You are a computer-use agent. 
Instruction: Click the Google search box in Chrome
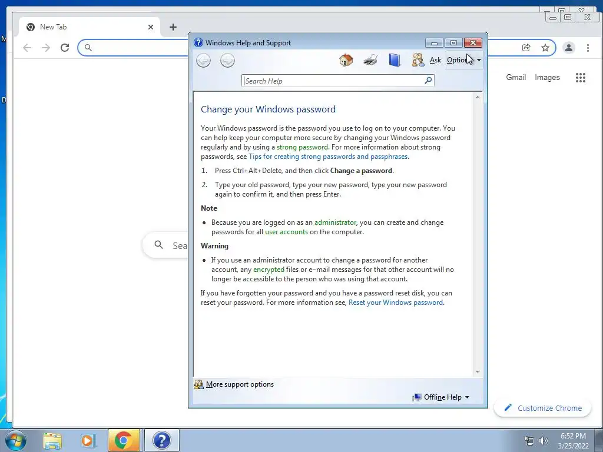tap(165, 245)
